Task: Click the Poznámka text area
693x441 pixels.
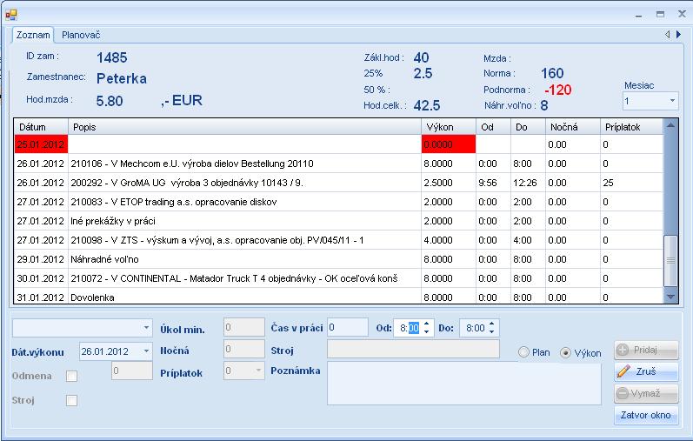Action: pos(464,384)
